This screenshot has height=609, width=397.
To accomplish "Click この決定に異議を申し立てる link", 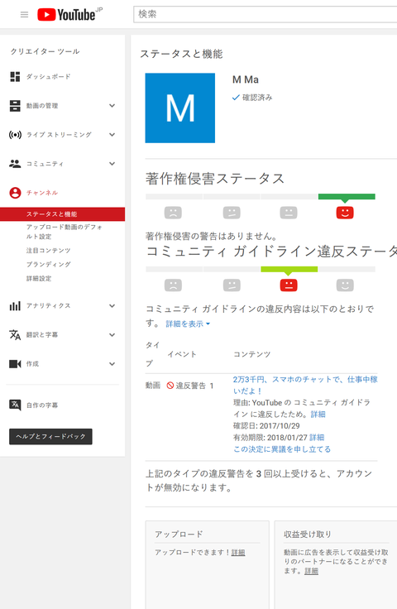I will tap(282, 449).
